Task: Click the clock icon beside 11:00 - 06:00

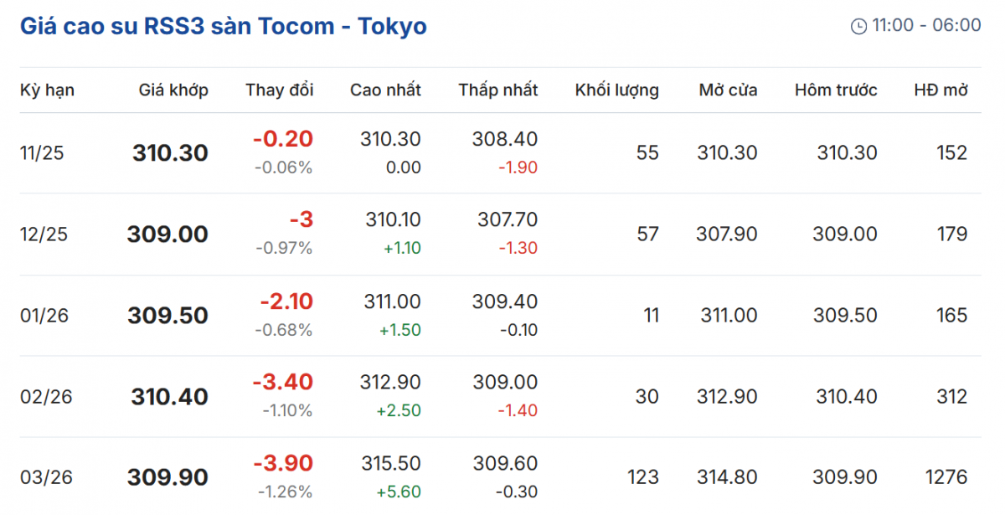Action: tap(858, 26)
